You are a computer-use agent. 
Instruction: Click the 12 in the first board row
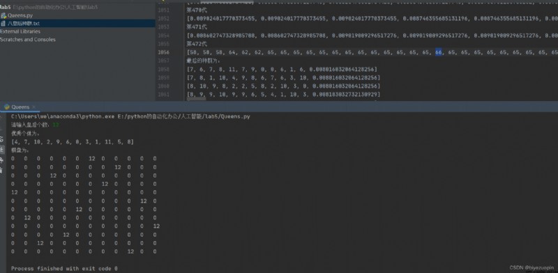pos(92,159)
